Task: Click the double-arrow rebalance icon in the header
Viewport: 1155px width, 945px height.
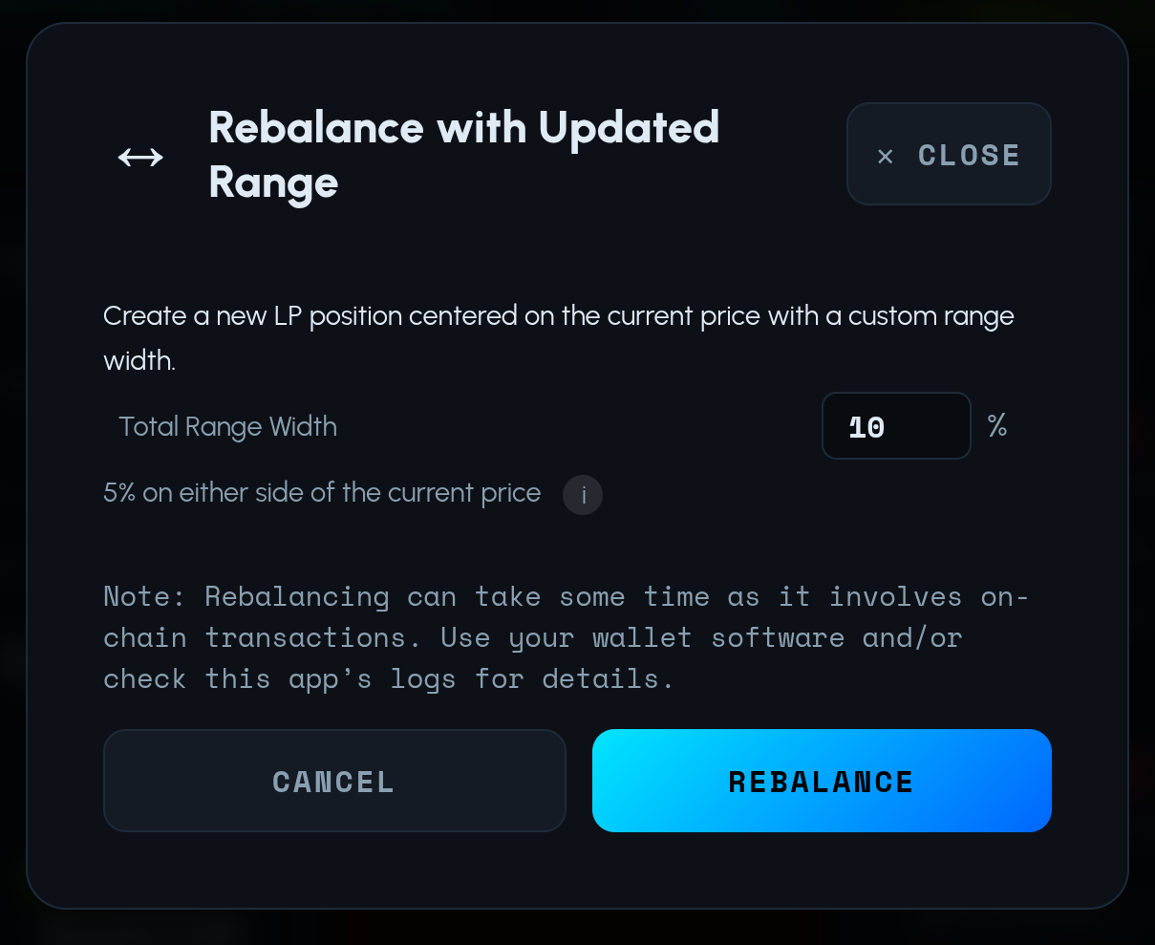Action: pyautogui.click(x=140, y=157)
